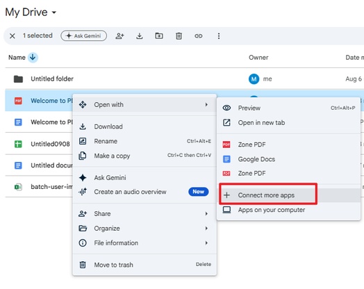This screenshot has height=289, width=364.
Task: Open with second Zone PDF entry
Action: pyautogui.click(x=288, y=174)
